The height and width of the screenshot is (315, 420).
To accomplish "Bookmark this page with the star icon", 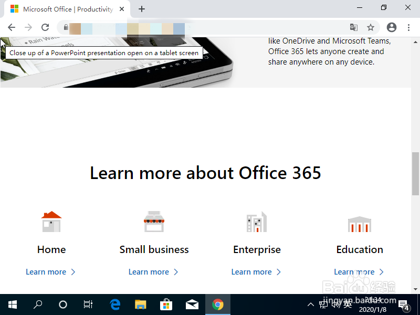I will 371,27.
